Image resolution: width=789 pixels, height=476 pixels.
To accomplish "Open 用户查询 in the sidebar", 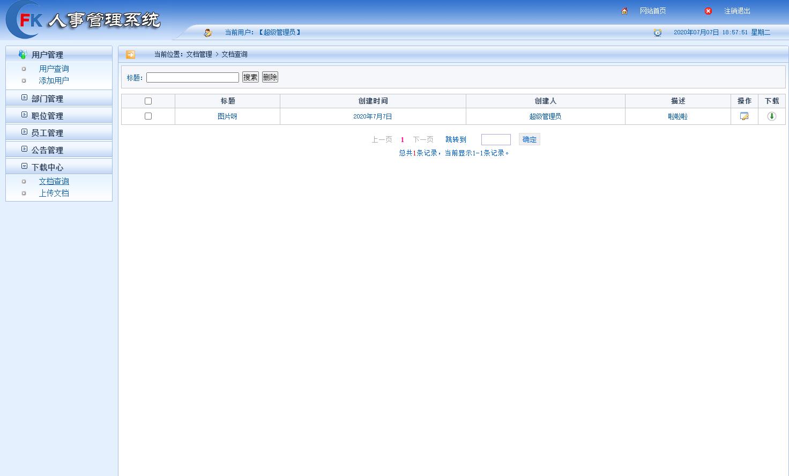I will coord(54,69).
